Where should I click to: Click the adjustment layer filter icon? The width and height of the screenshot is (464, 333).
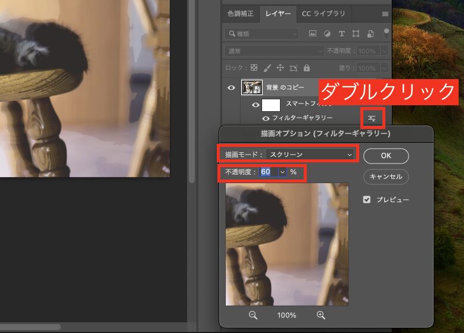[x=327, y=34]
